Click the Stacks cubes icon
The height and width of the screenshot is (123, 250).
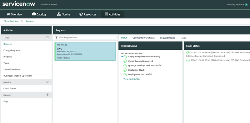click(59, 14)
